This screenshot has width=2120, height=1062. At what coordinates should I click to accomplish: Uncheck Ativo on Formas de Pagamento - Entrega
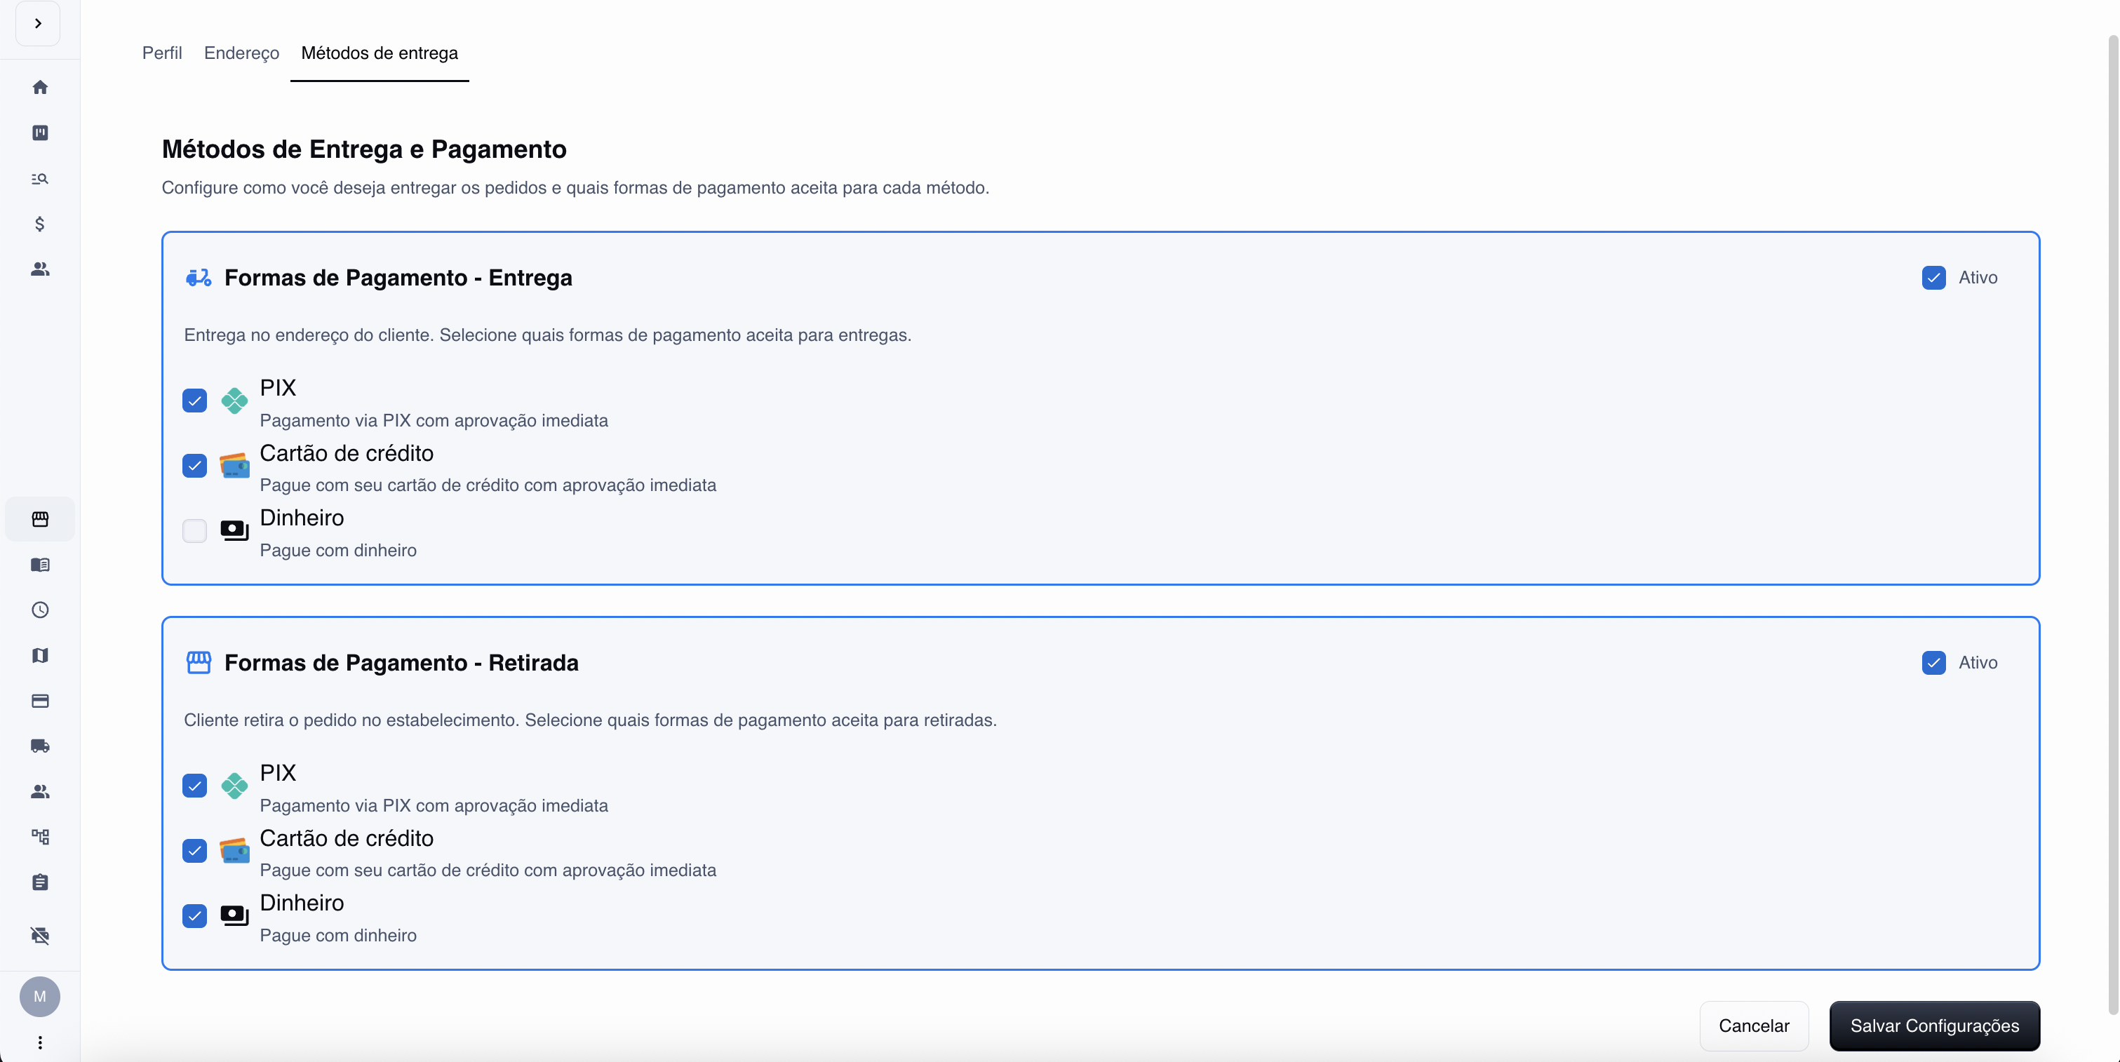[x=1934, y=277]
